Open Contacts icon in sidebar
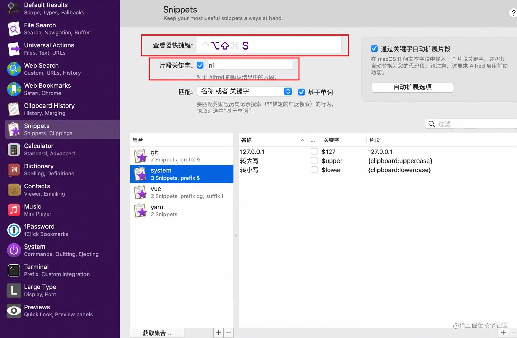Image resolution: width=517 pixels, height=338 pixels. pos(14,190)
